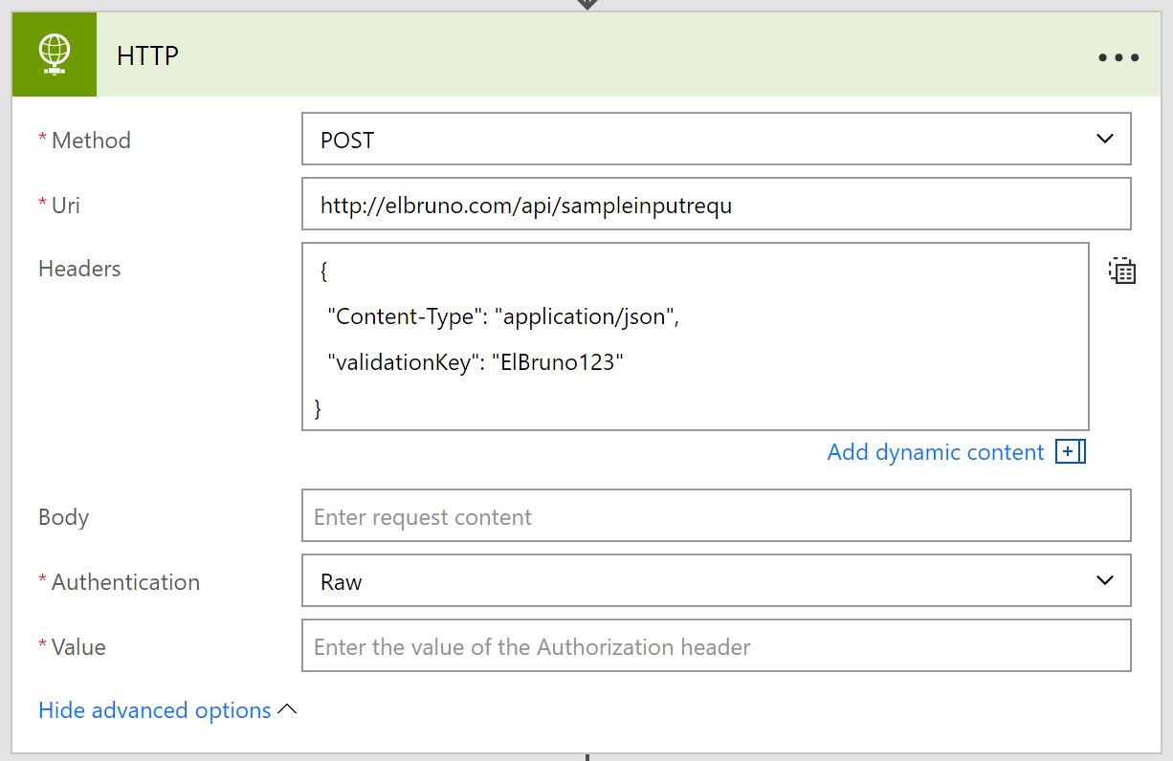Click the Body field label
The width and height of the screenshot is (1173, 761).
pyautogui.click(x=63, y=517)
